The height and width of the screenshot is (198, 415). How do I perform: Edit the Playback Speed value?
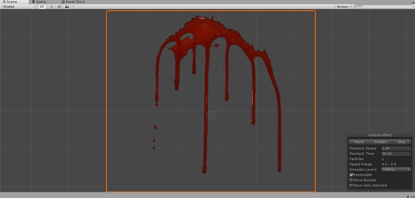pos(396,148)
